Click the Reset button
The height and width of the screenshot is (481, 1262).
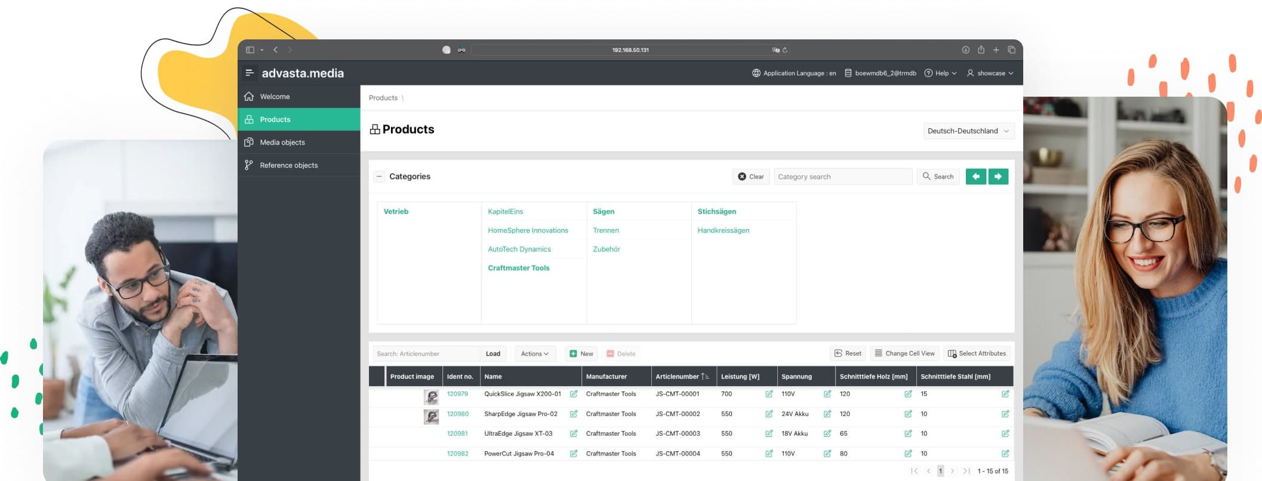pos(848,354)
